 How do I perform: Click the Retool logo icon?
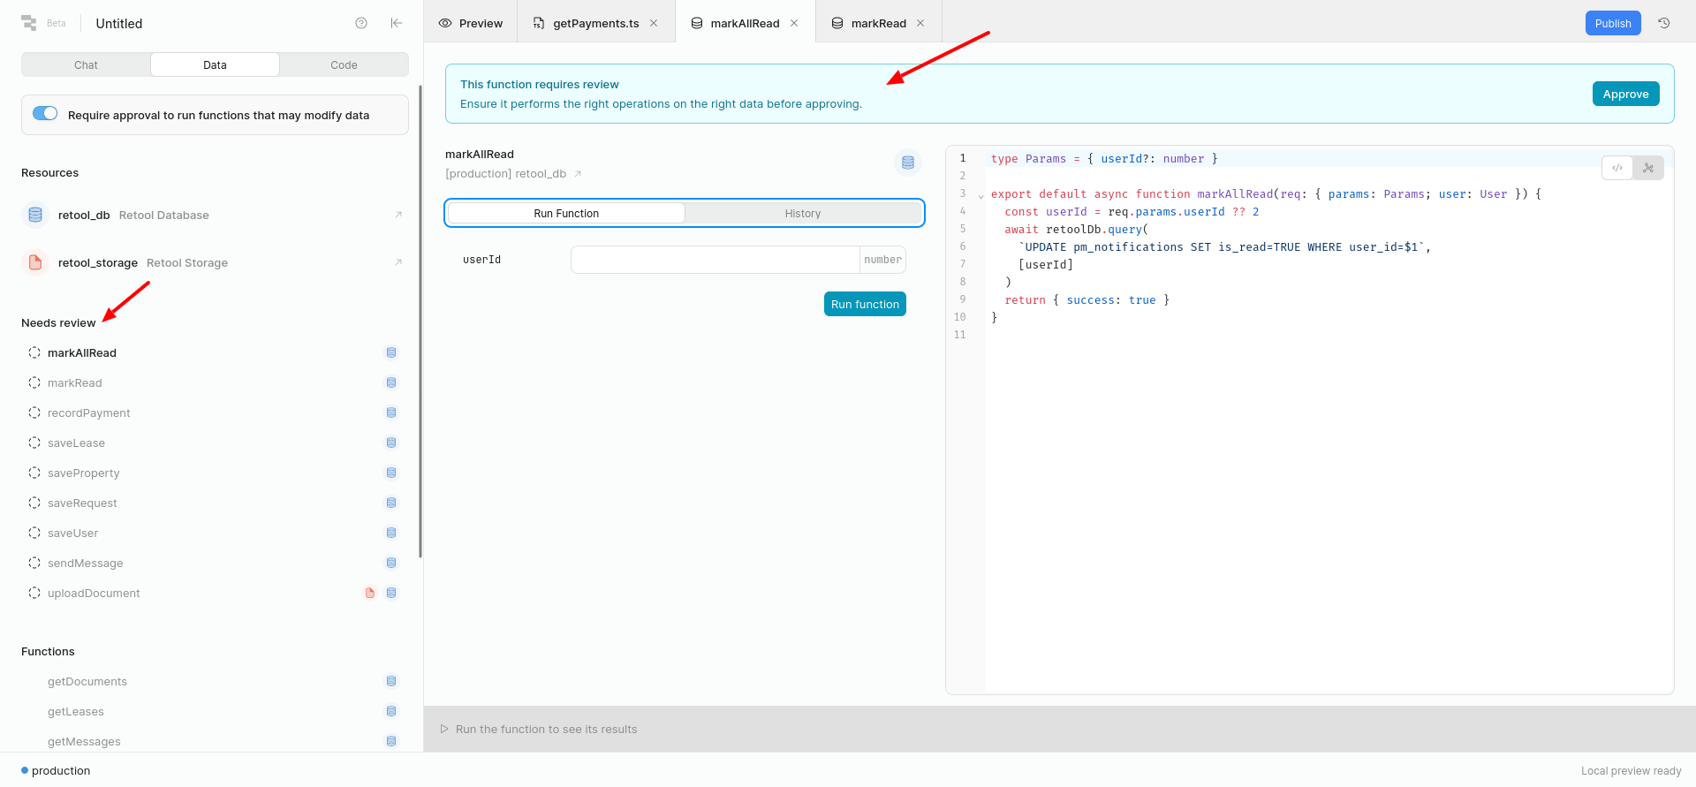point(29,23)
